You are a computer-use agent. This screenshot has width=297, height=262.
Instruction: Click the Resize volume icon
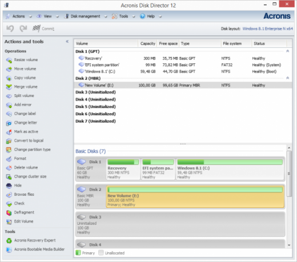[9, 60]
